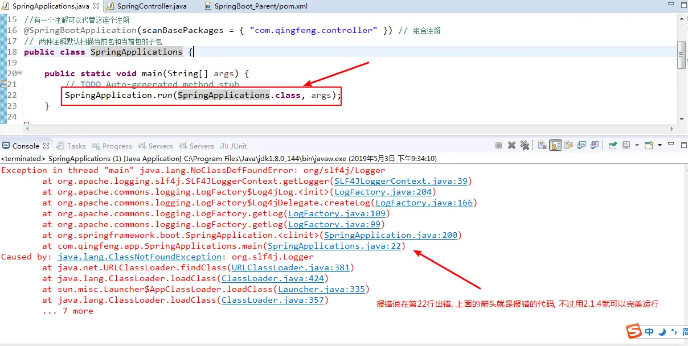Image resolution: width=688 pixels, height=346 pixels.
Task: Clear the console output
Action: click(542, 145)
